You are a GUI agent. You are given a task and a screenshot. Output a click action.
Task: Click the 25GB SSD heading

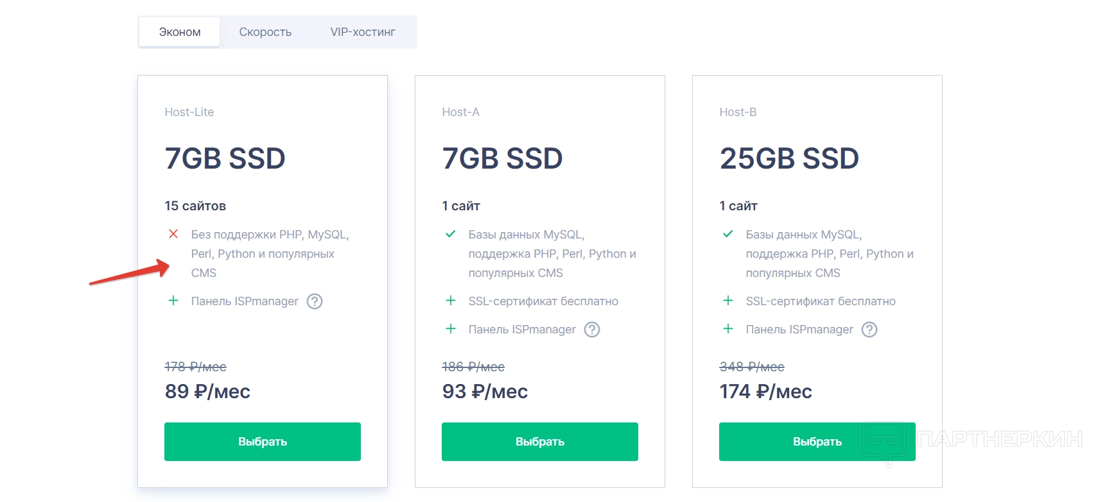(789, 158)
